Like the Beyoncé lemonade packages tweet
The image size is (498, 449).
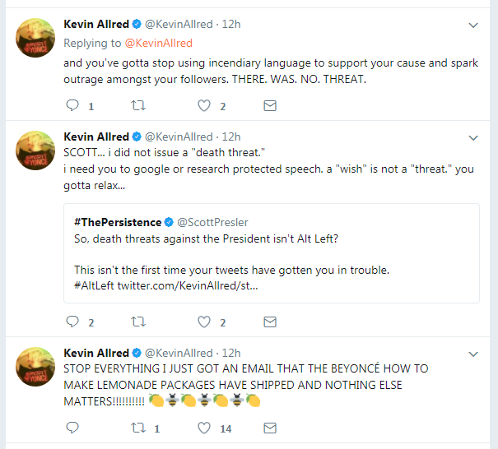click(x=204, y=428)
